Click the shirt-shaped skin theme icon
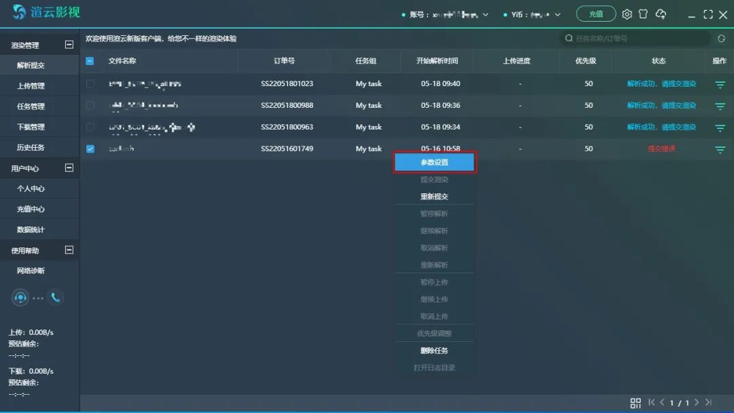 pyautogui.click(x=643, y=14)
